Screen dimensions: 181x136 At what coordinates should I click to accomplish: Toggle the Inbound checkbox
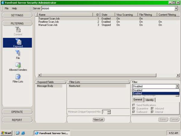pyautogui.click(x=152, y=108)
